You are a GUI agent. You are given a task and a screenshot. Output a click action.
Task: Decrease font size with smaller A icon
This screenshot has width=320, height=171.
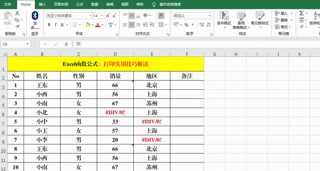[x=114, y=16]
